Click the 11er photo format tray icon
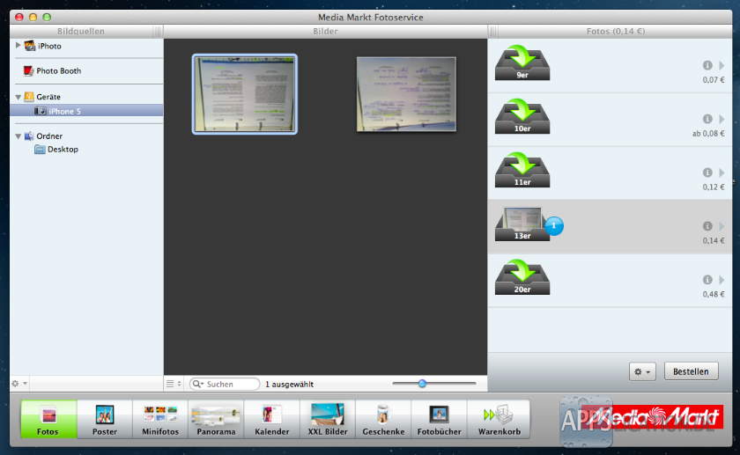Image resolution: width=740 pixels, height=455 pixels. 522,170
